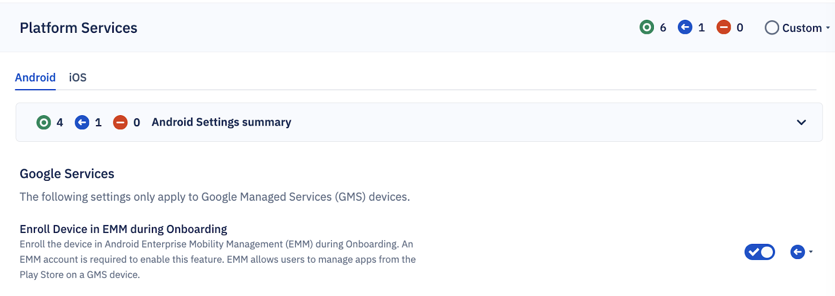Click the Custom label text
This screenshot has width=835, height=296.
(x=802, y=28)
